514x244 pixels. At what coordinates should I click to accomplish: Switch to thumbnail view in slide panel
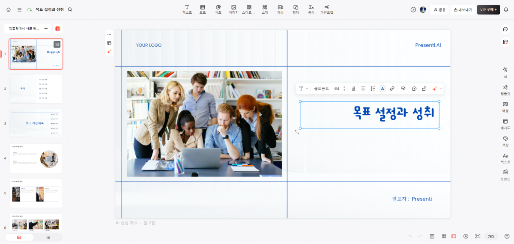[x=19, y=237]
